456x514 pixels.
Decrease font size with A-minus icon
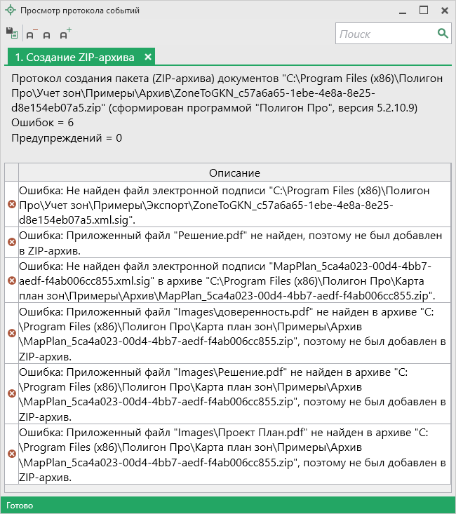pyautogui.click(x=32, y=34)
